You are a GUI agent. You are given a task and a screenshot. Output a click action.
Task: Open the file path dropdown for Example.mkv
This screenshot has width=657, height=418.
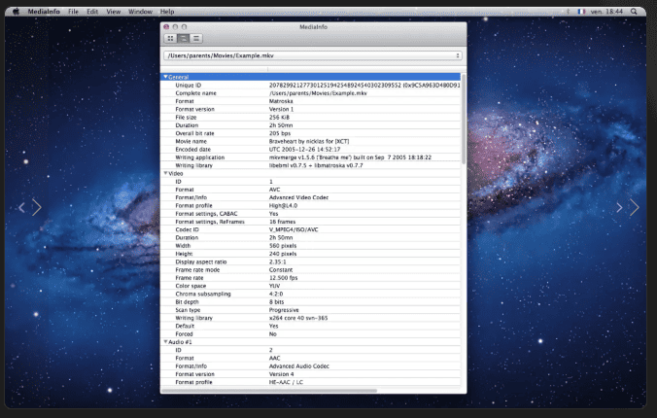pos(313,55)
